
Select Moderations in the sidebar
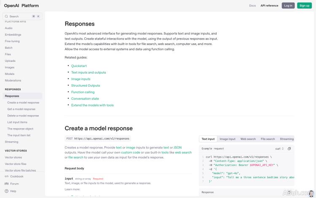[x=13, y=80]
